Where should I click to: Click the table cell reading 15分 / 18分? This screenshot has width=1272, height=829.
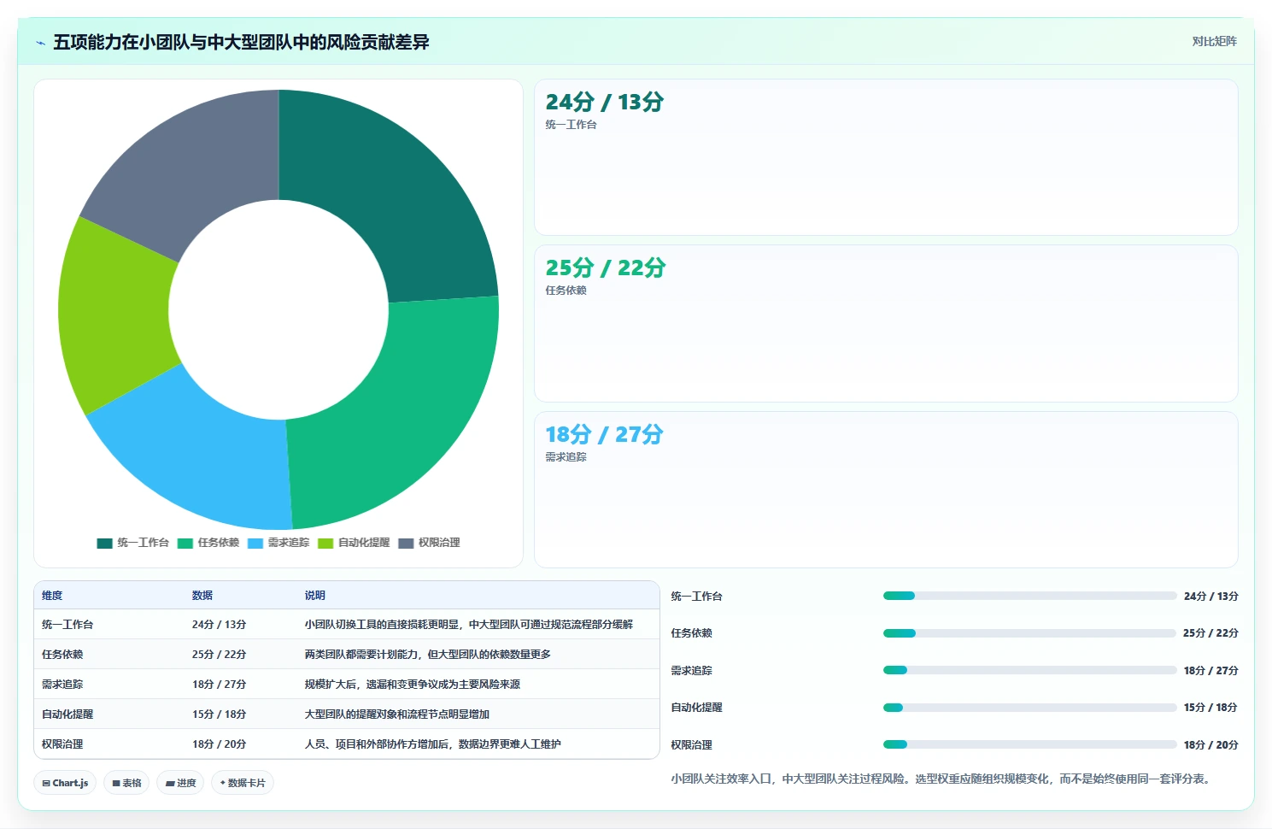(x=220, y=714)
